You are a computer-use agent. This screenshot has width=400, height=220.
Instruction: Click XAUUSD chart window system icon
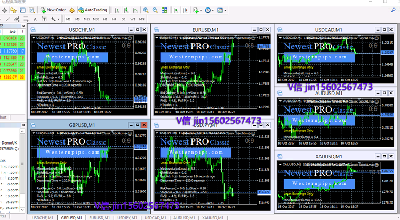[280, 156]
